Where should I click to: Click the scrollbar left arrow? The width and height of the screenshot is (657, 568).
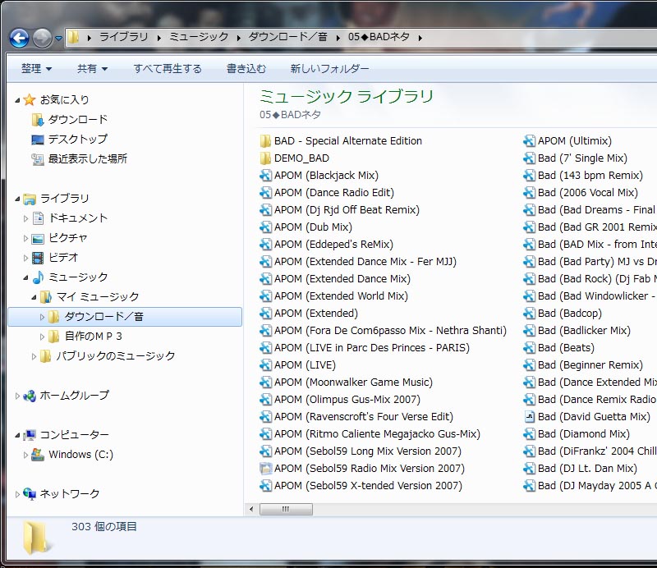251,510
